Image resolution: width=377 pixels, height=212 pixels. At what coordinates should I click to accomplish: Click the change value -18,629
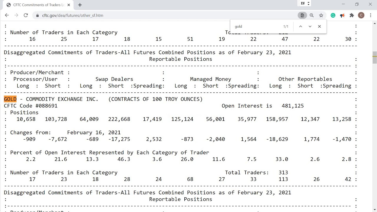click(277, 139)
